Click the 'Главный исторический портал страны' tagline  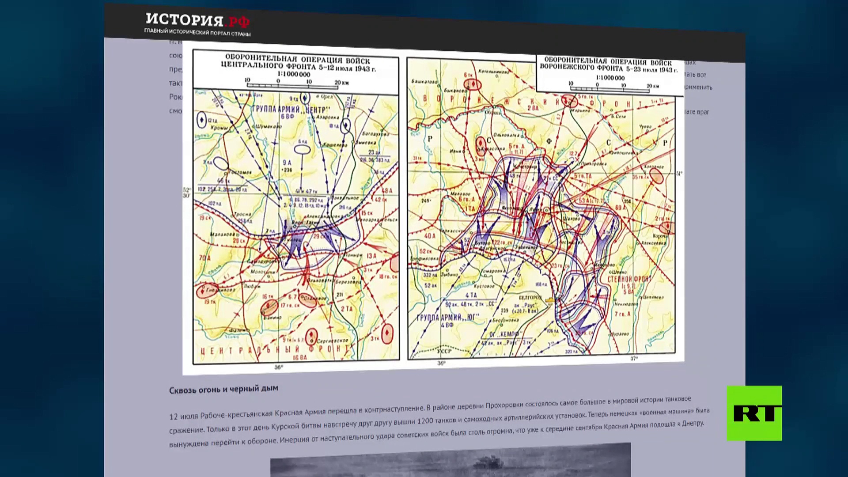pyautogui.click(x=197, y=32)
